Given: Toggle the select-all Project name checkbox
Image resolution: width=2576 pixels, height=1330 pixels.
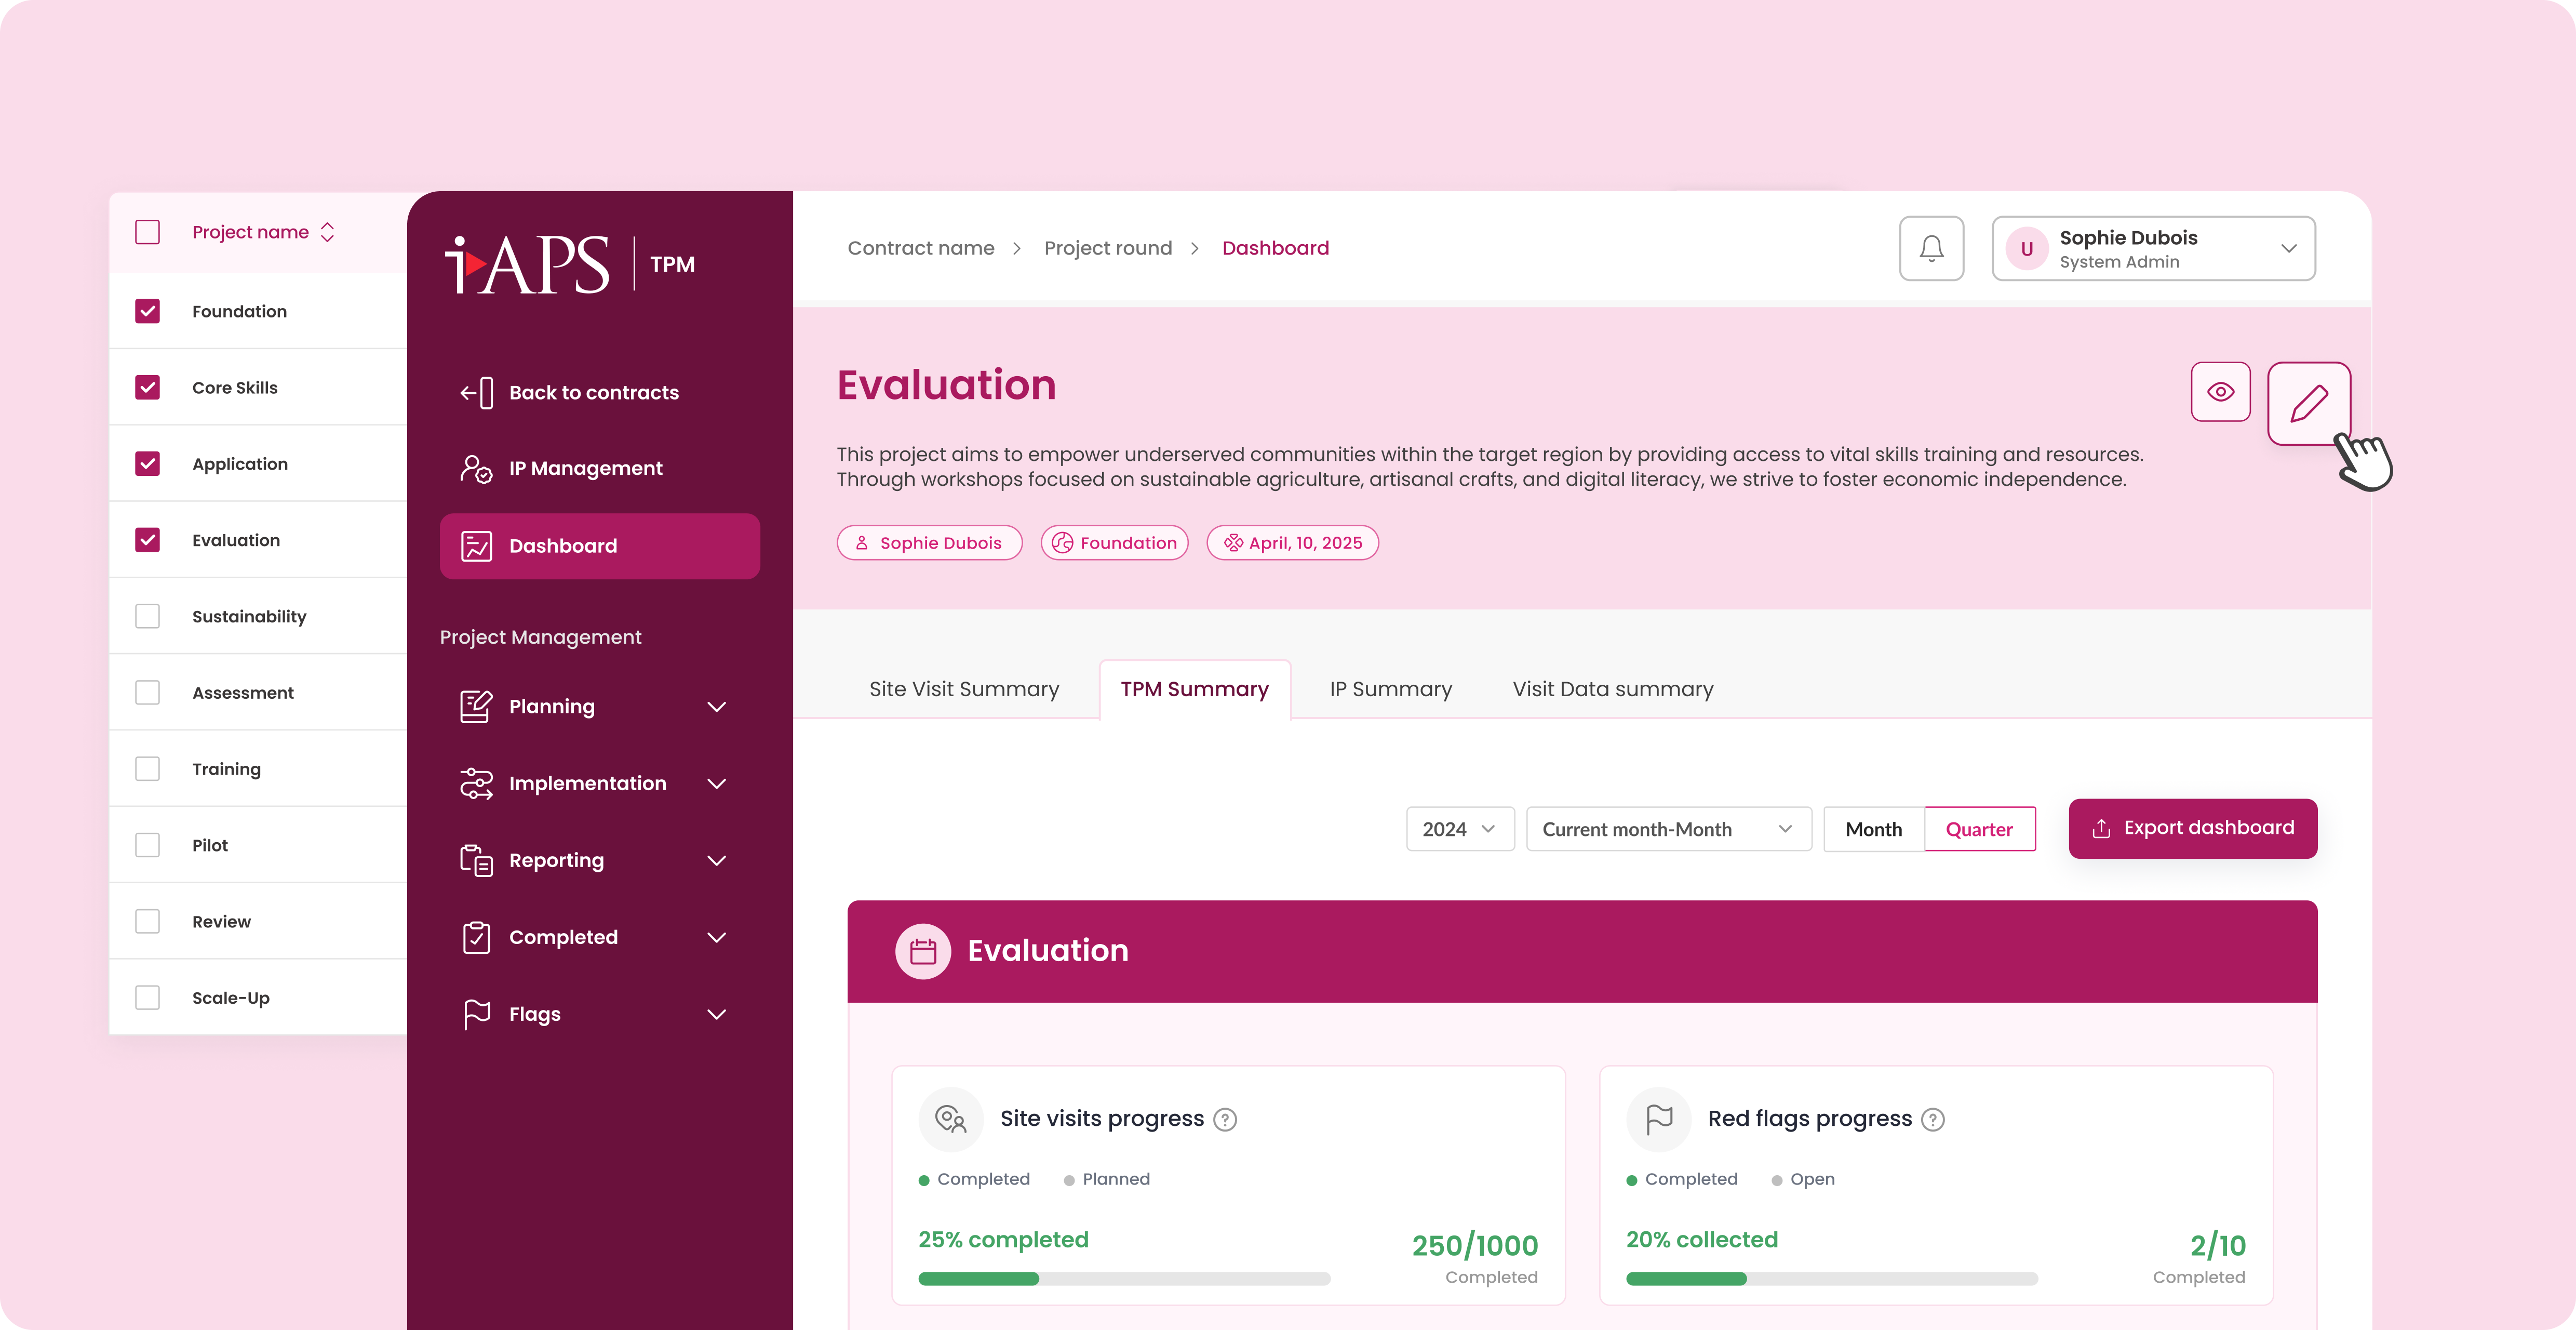Looking at the screenshot, I should (147, 232).
